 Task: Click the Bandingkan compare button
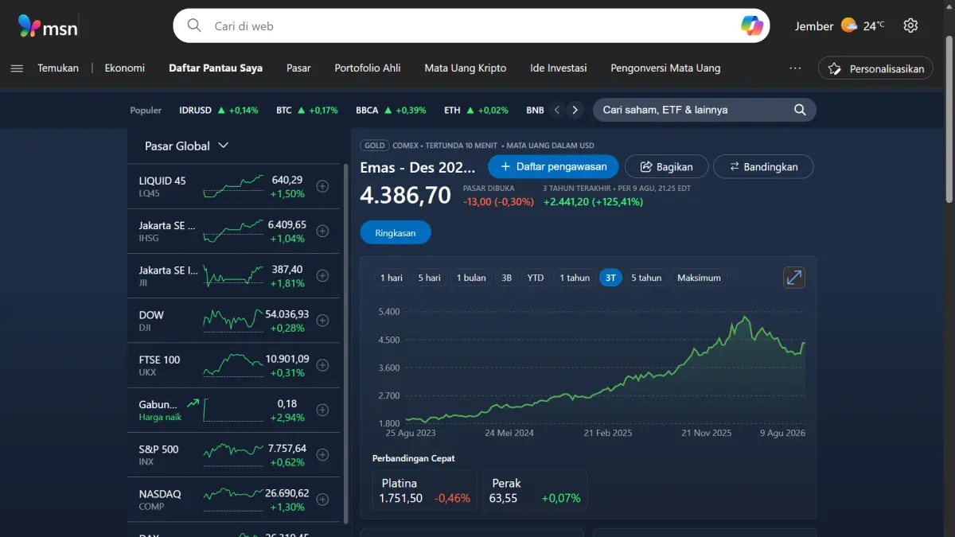763,167
